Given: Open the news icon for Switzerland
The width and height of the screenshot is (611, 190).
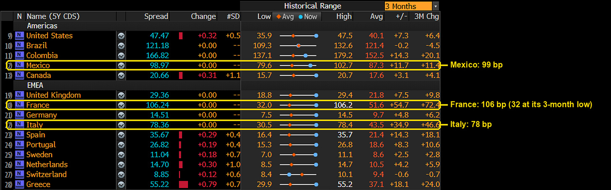Looking at the screenshot, I should point(19,174).
